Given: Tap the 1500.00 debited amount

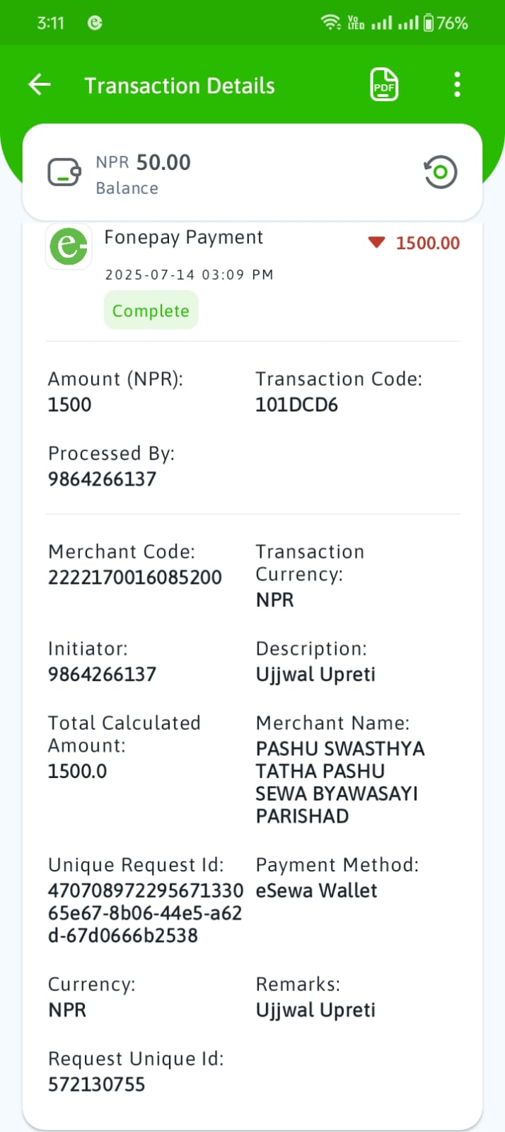Looking at the screenshot, I should tap(428, 243).
